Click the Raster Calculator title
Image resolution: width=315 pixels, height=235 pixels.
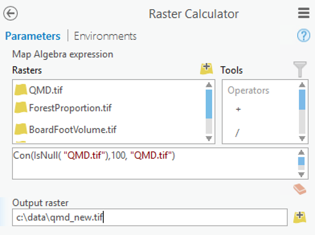click(194, 14)
